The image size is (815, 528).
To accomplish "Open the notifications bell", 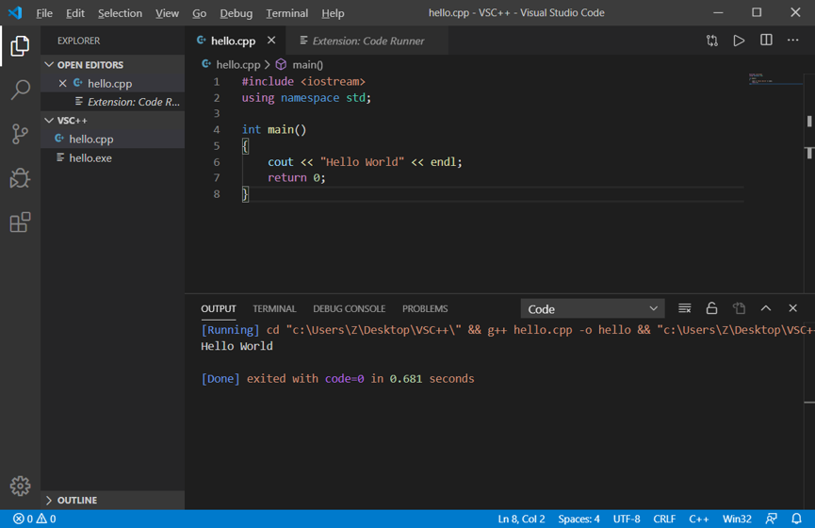I will point(796,519).
